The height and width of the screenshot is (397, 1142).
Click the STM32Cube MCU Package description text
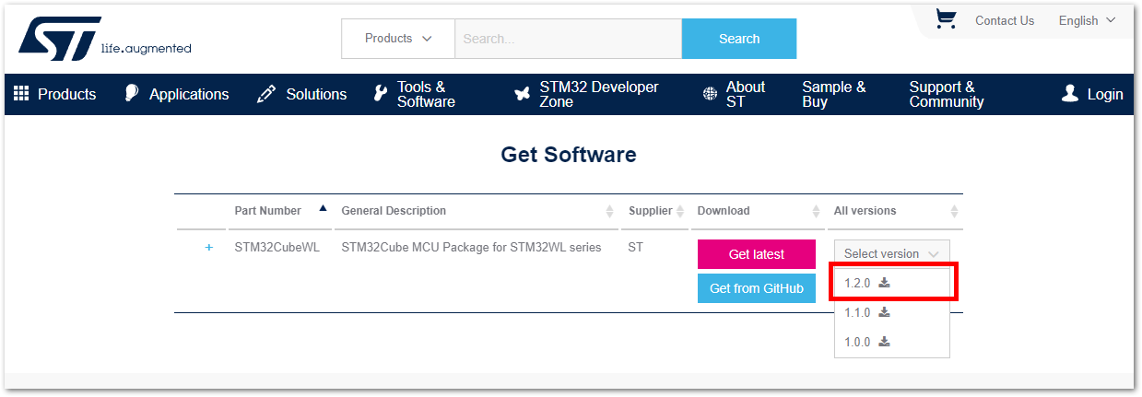[471, 248]
